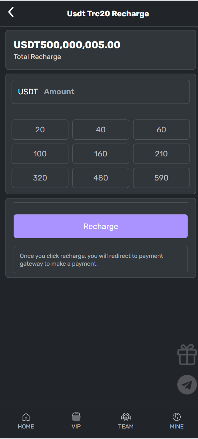This screenshot has height=439, width=198.
Task: Choose the 590 amount option
Action: tap(161, 178)
